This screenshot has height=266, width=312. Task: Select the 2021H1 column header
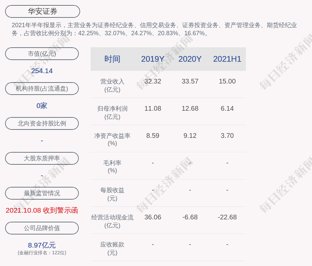[227, 59]
